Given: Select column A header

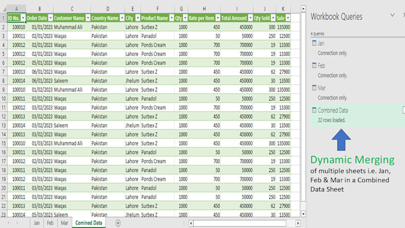Looking at the screenshot, I should (x=17, y=9).
